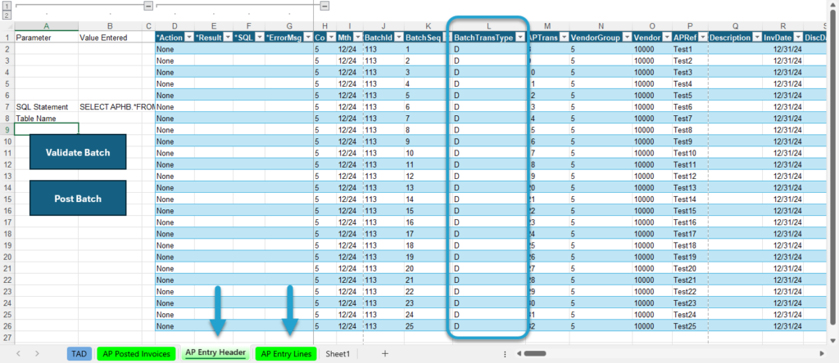Add a new sheet with plus icon
The height and width of the screenshot is (363, 839).
click(385, 353)
